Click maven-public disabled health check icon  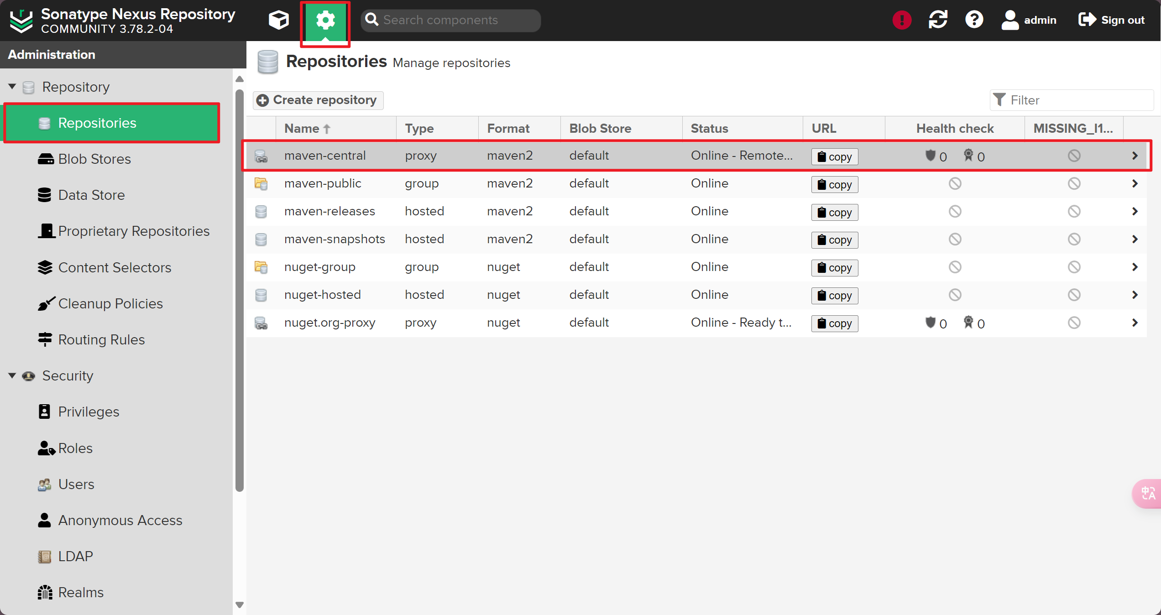tap(955, 184)
